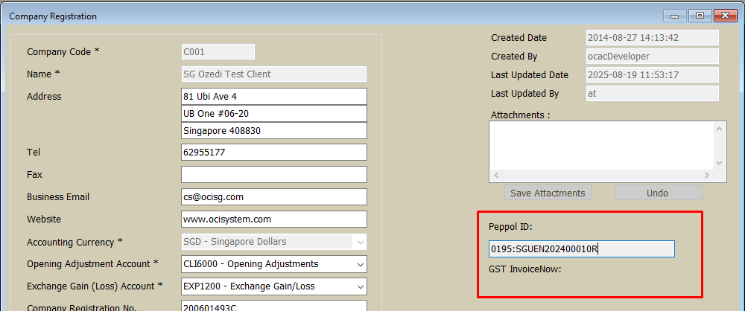The width and height of the screenshot is (745, 311).
Task: Select the Website text field
Action: point(273,219)
